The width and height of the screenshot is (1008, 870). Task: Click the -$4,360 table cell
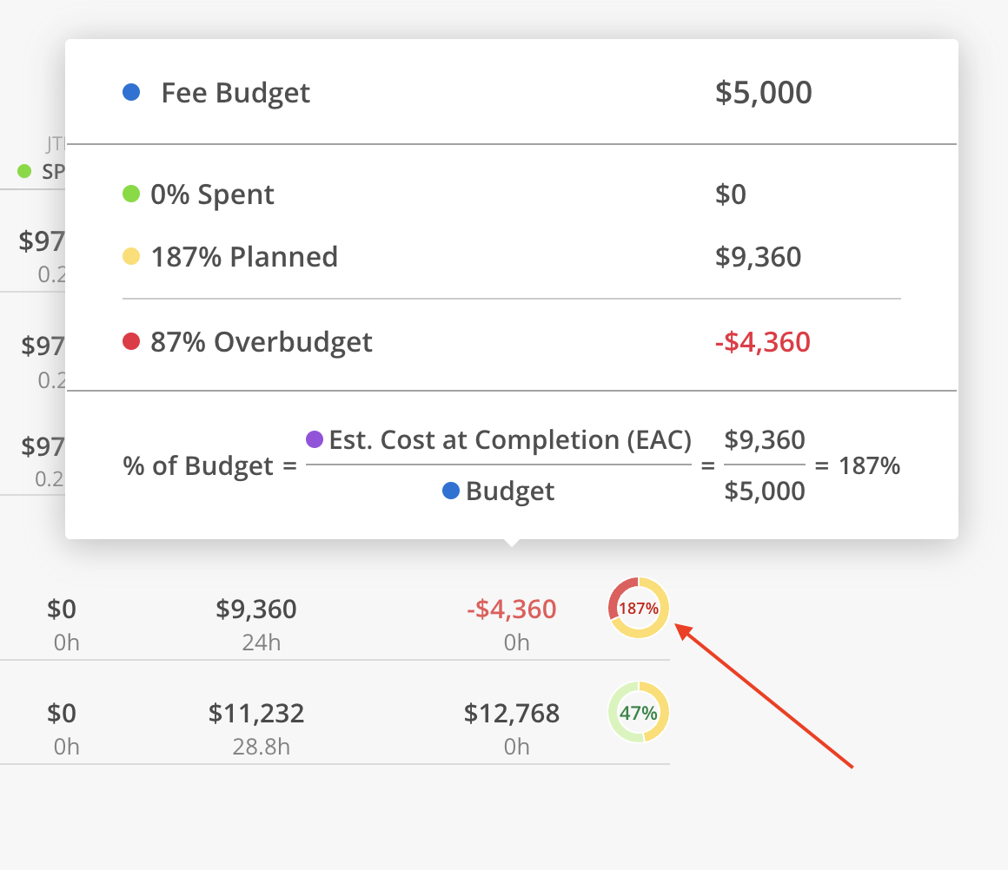pyautogui.click(x=511, y=609)
